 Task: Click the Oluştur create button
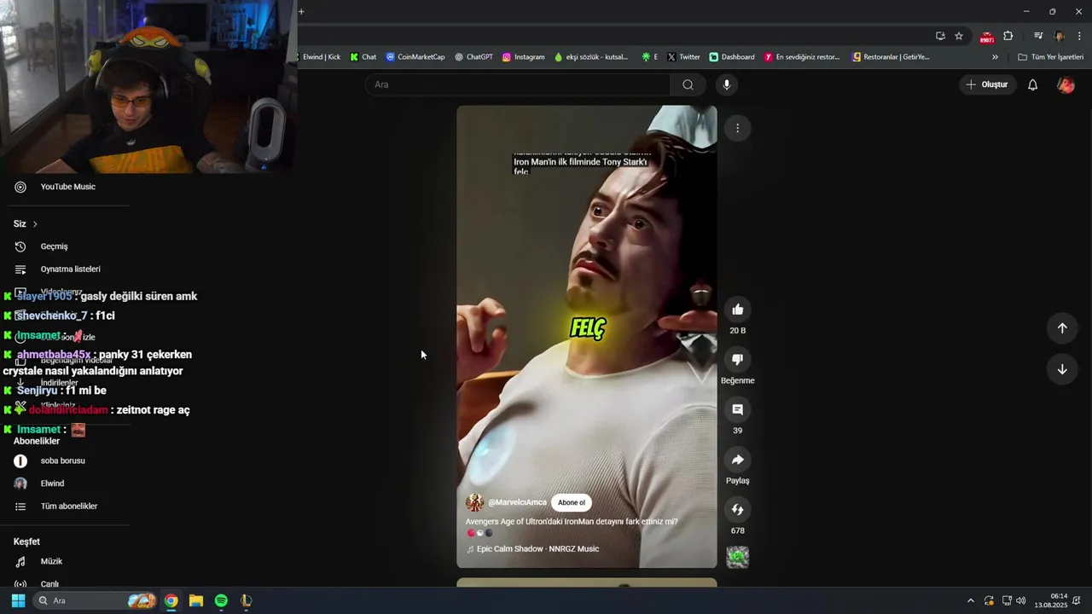point(987,84)
